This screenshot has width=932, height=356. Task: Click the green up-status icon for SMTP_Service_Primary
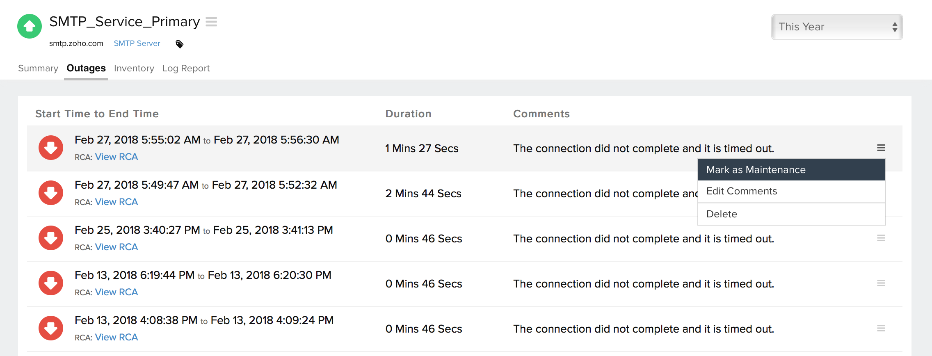point(30,26)
